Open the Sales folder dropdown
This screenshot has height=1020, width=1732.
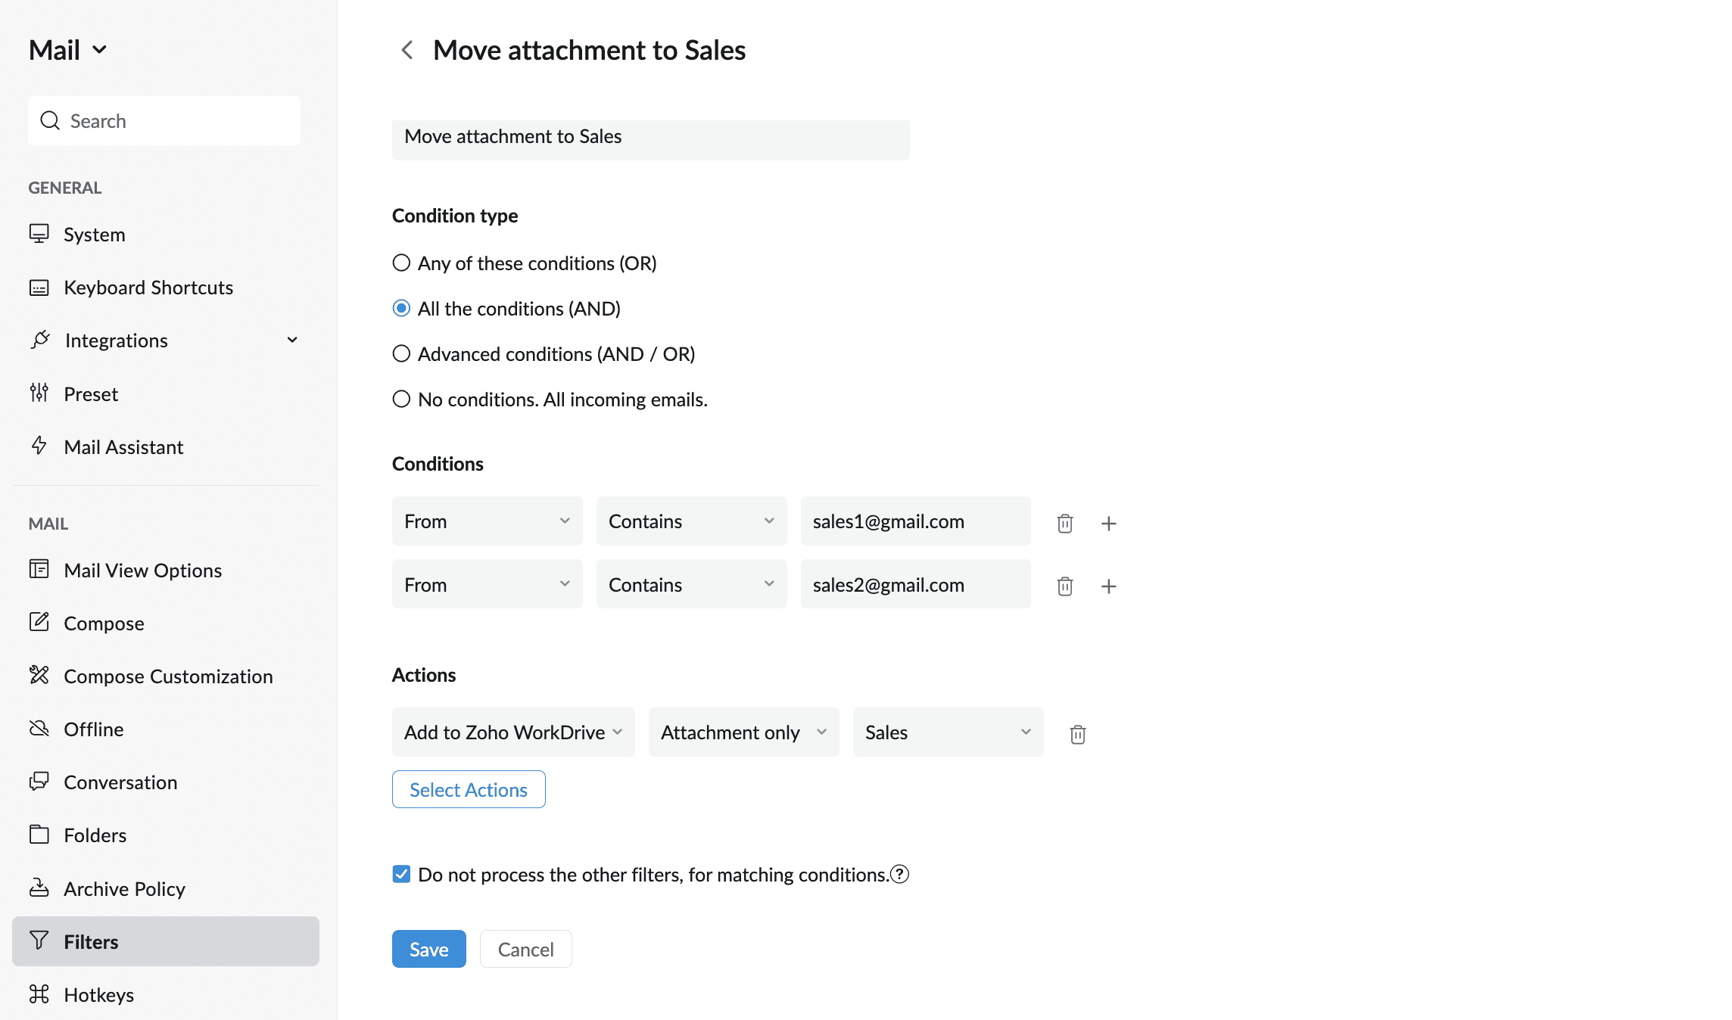point(947,732)
